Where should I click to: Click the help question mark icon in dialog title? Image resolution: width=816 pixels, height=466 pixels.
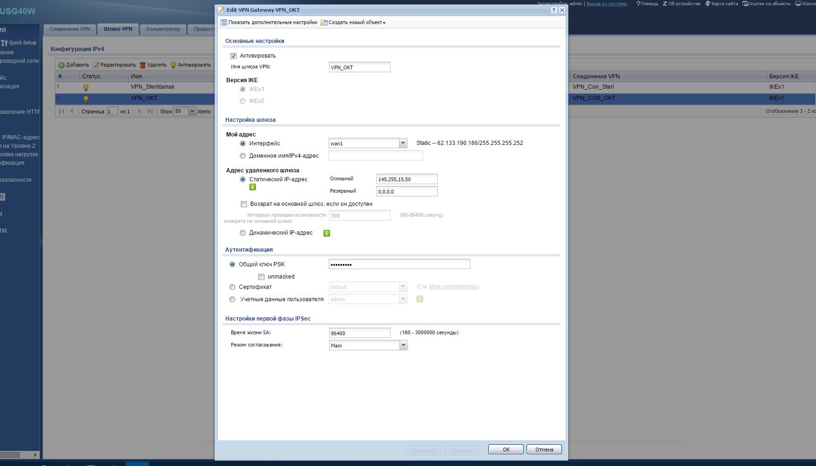(554, 10)
